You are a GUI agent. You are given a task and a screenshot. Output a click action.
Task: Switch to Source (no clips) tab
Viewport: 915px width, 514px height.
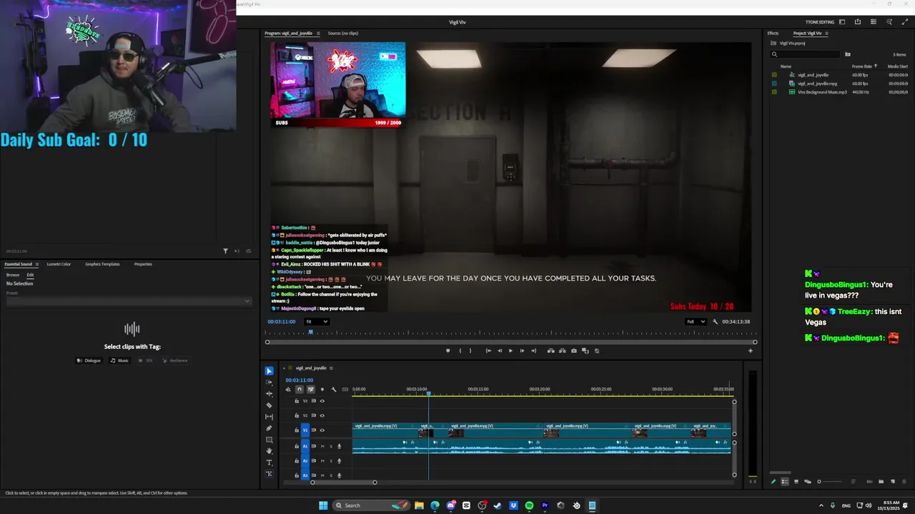343,34
